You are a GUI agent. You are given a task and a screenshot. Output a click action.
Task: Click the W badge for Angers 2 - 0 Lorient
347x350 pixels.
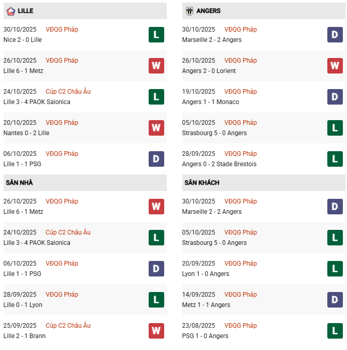(335, 66)
